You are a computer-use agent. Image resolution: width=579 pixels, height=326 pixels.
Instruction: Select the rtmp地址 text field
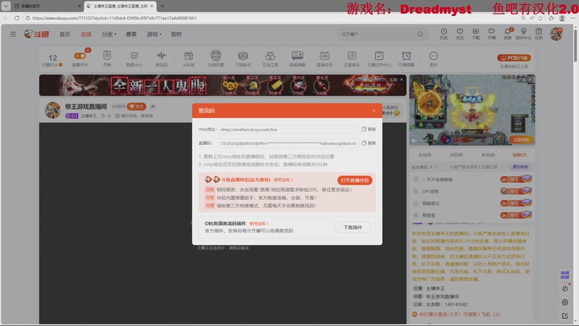[x=289, y=130]
